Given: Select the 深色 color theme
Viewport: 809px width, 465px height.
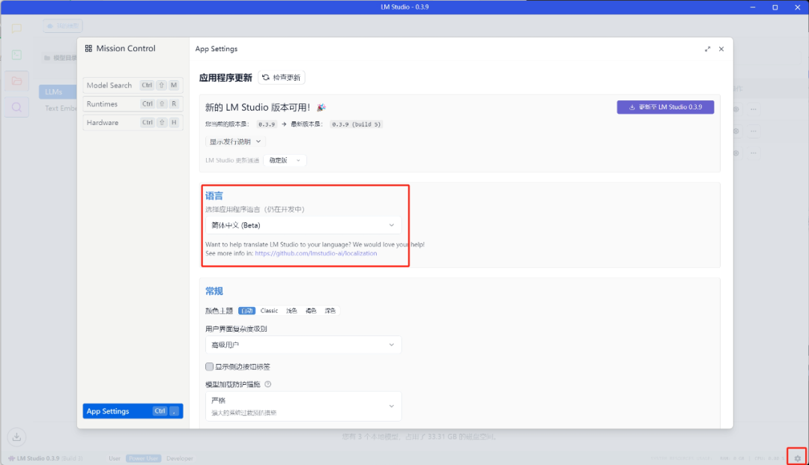Looking at the screenshot, I should tap(330, 311).
